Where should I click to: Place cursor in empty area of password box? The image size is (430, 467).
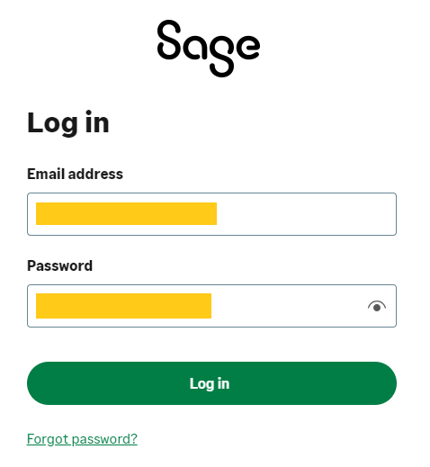tap(288, 306)
